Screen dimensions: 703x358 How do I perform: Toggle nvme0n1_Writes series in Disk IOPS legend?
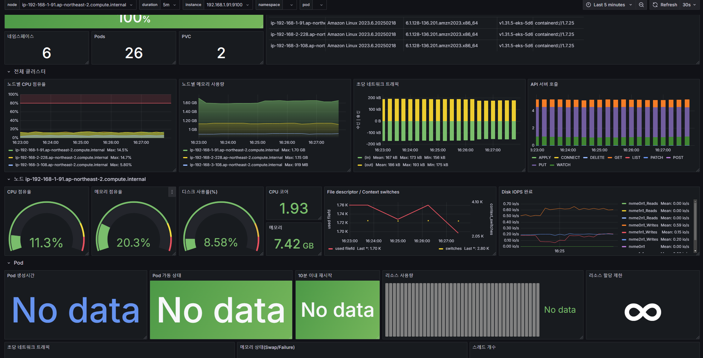[x=643, y=225]
